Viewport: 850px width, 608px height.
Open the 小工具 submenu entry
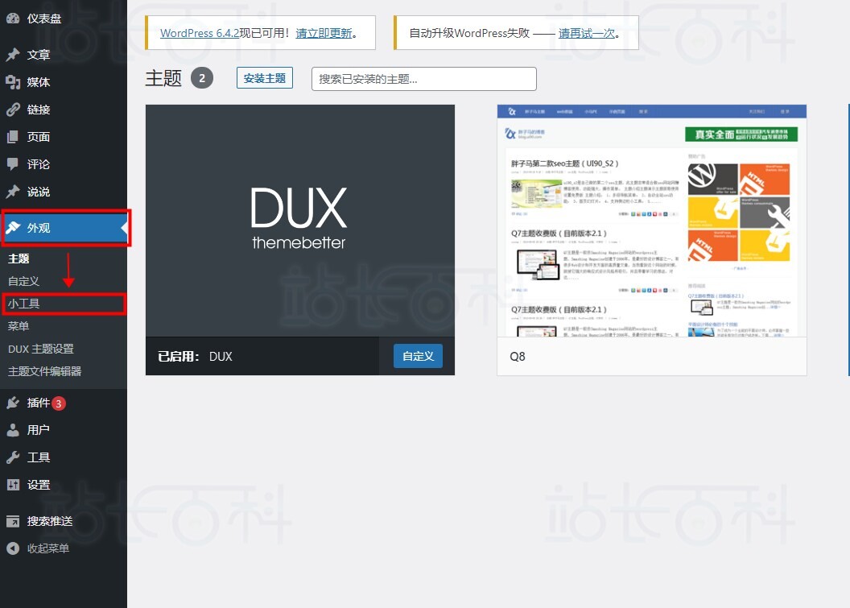[23, 304]
